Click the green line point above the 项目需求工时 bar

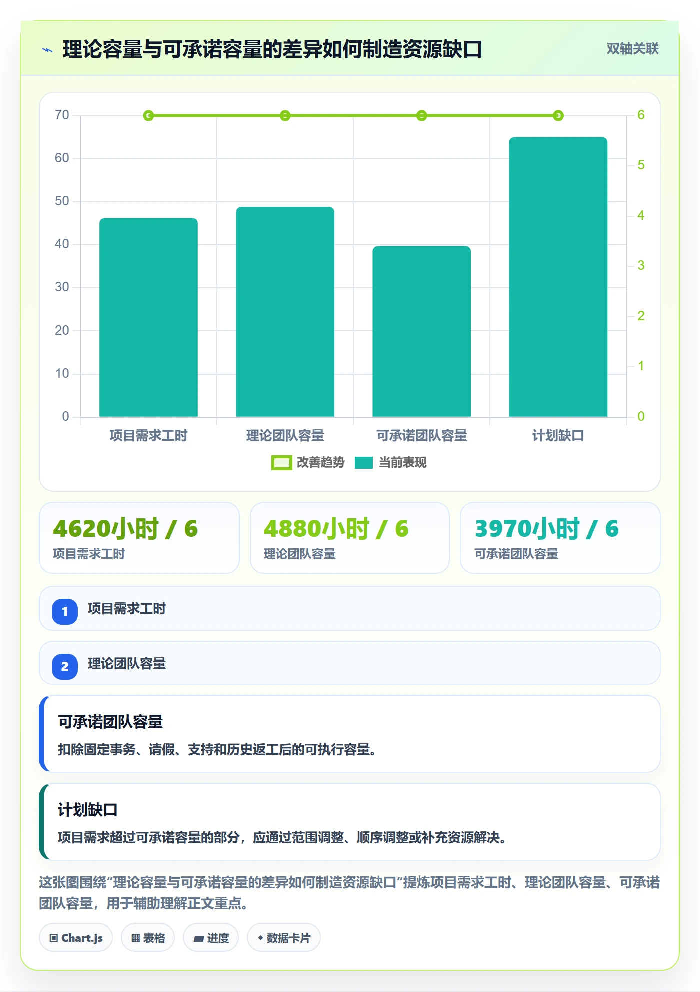click(x=148, y=116)
